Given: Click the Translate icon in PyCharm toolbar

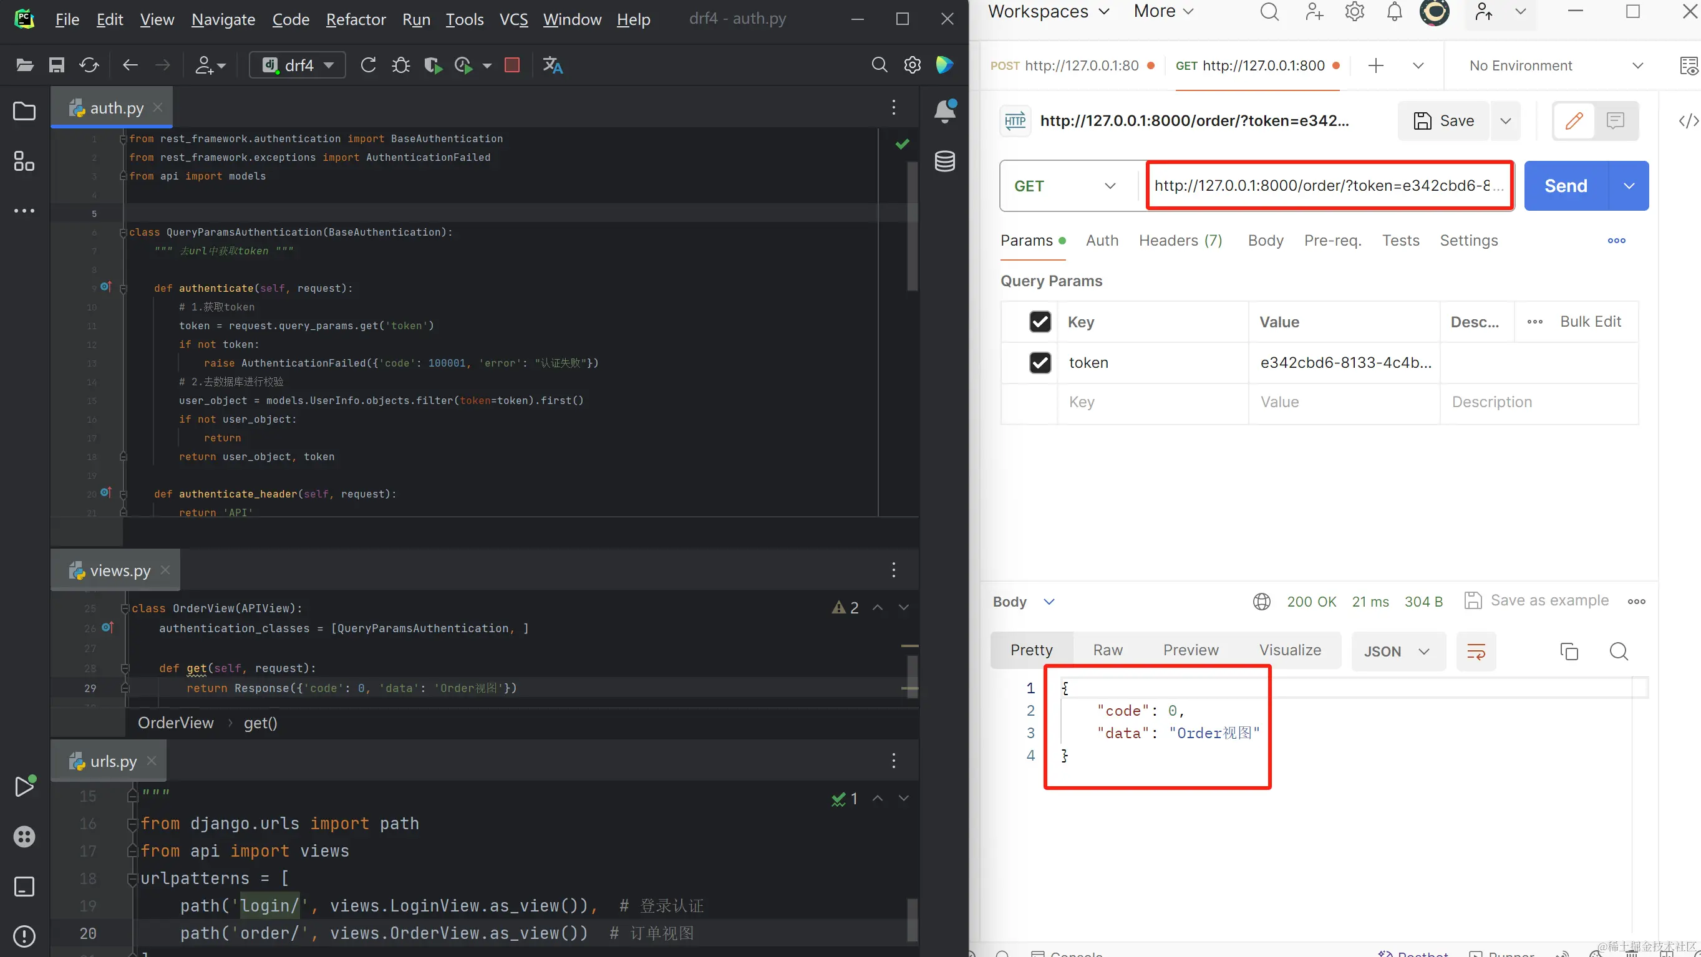Looking at the screenshot, I should (552, 65).
